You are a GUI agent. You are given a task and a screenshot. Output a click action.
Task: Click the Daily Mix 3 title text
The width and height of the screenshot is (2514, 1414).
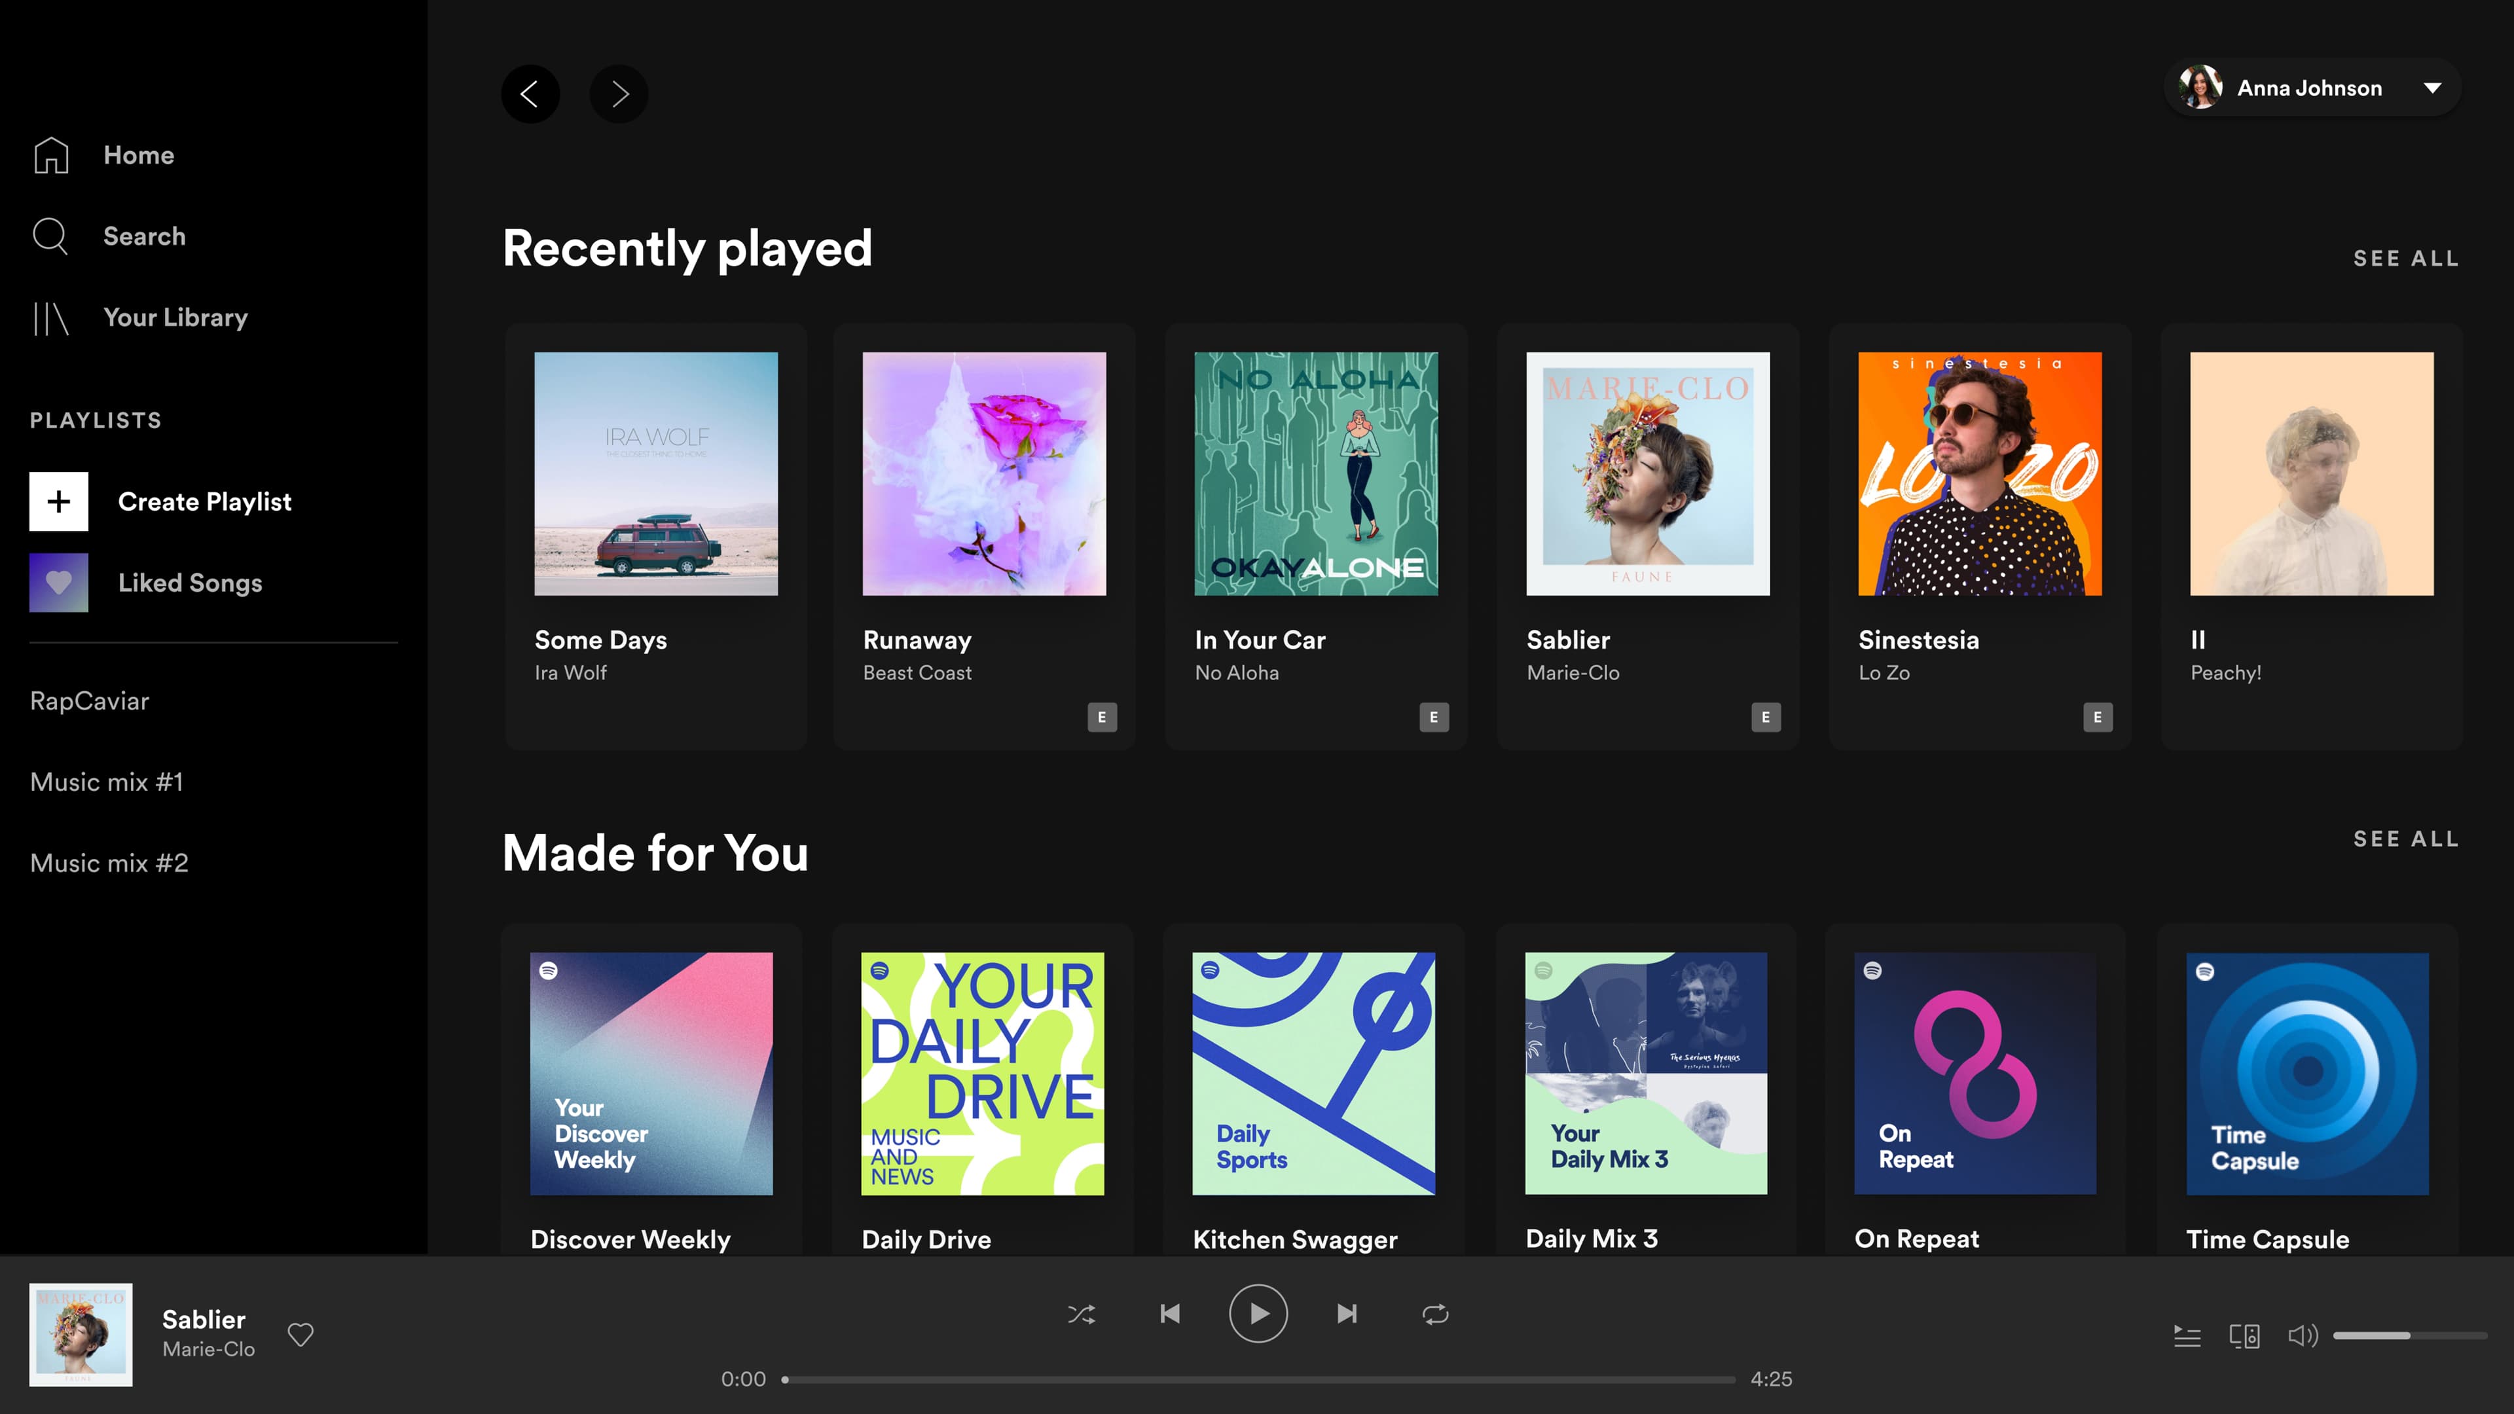click(x=1592, y=1239)
